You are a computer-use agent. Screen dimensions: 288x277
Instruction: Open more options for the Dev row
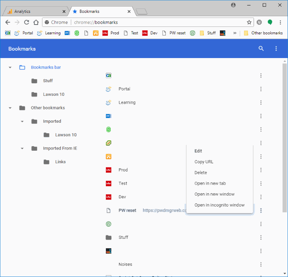261,197
